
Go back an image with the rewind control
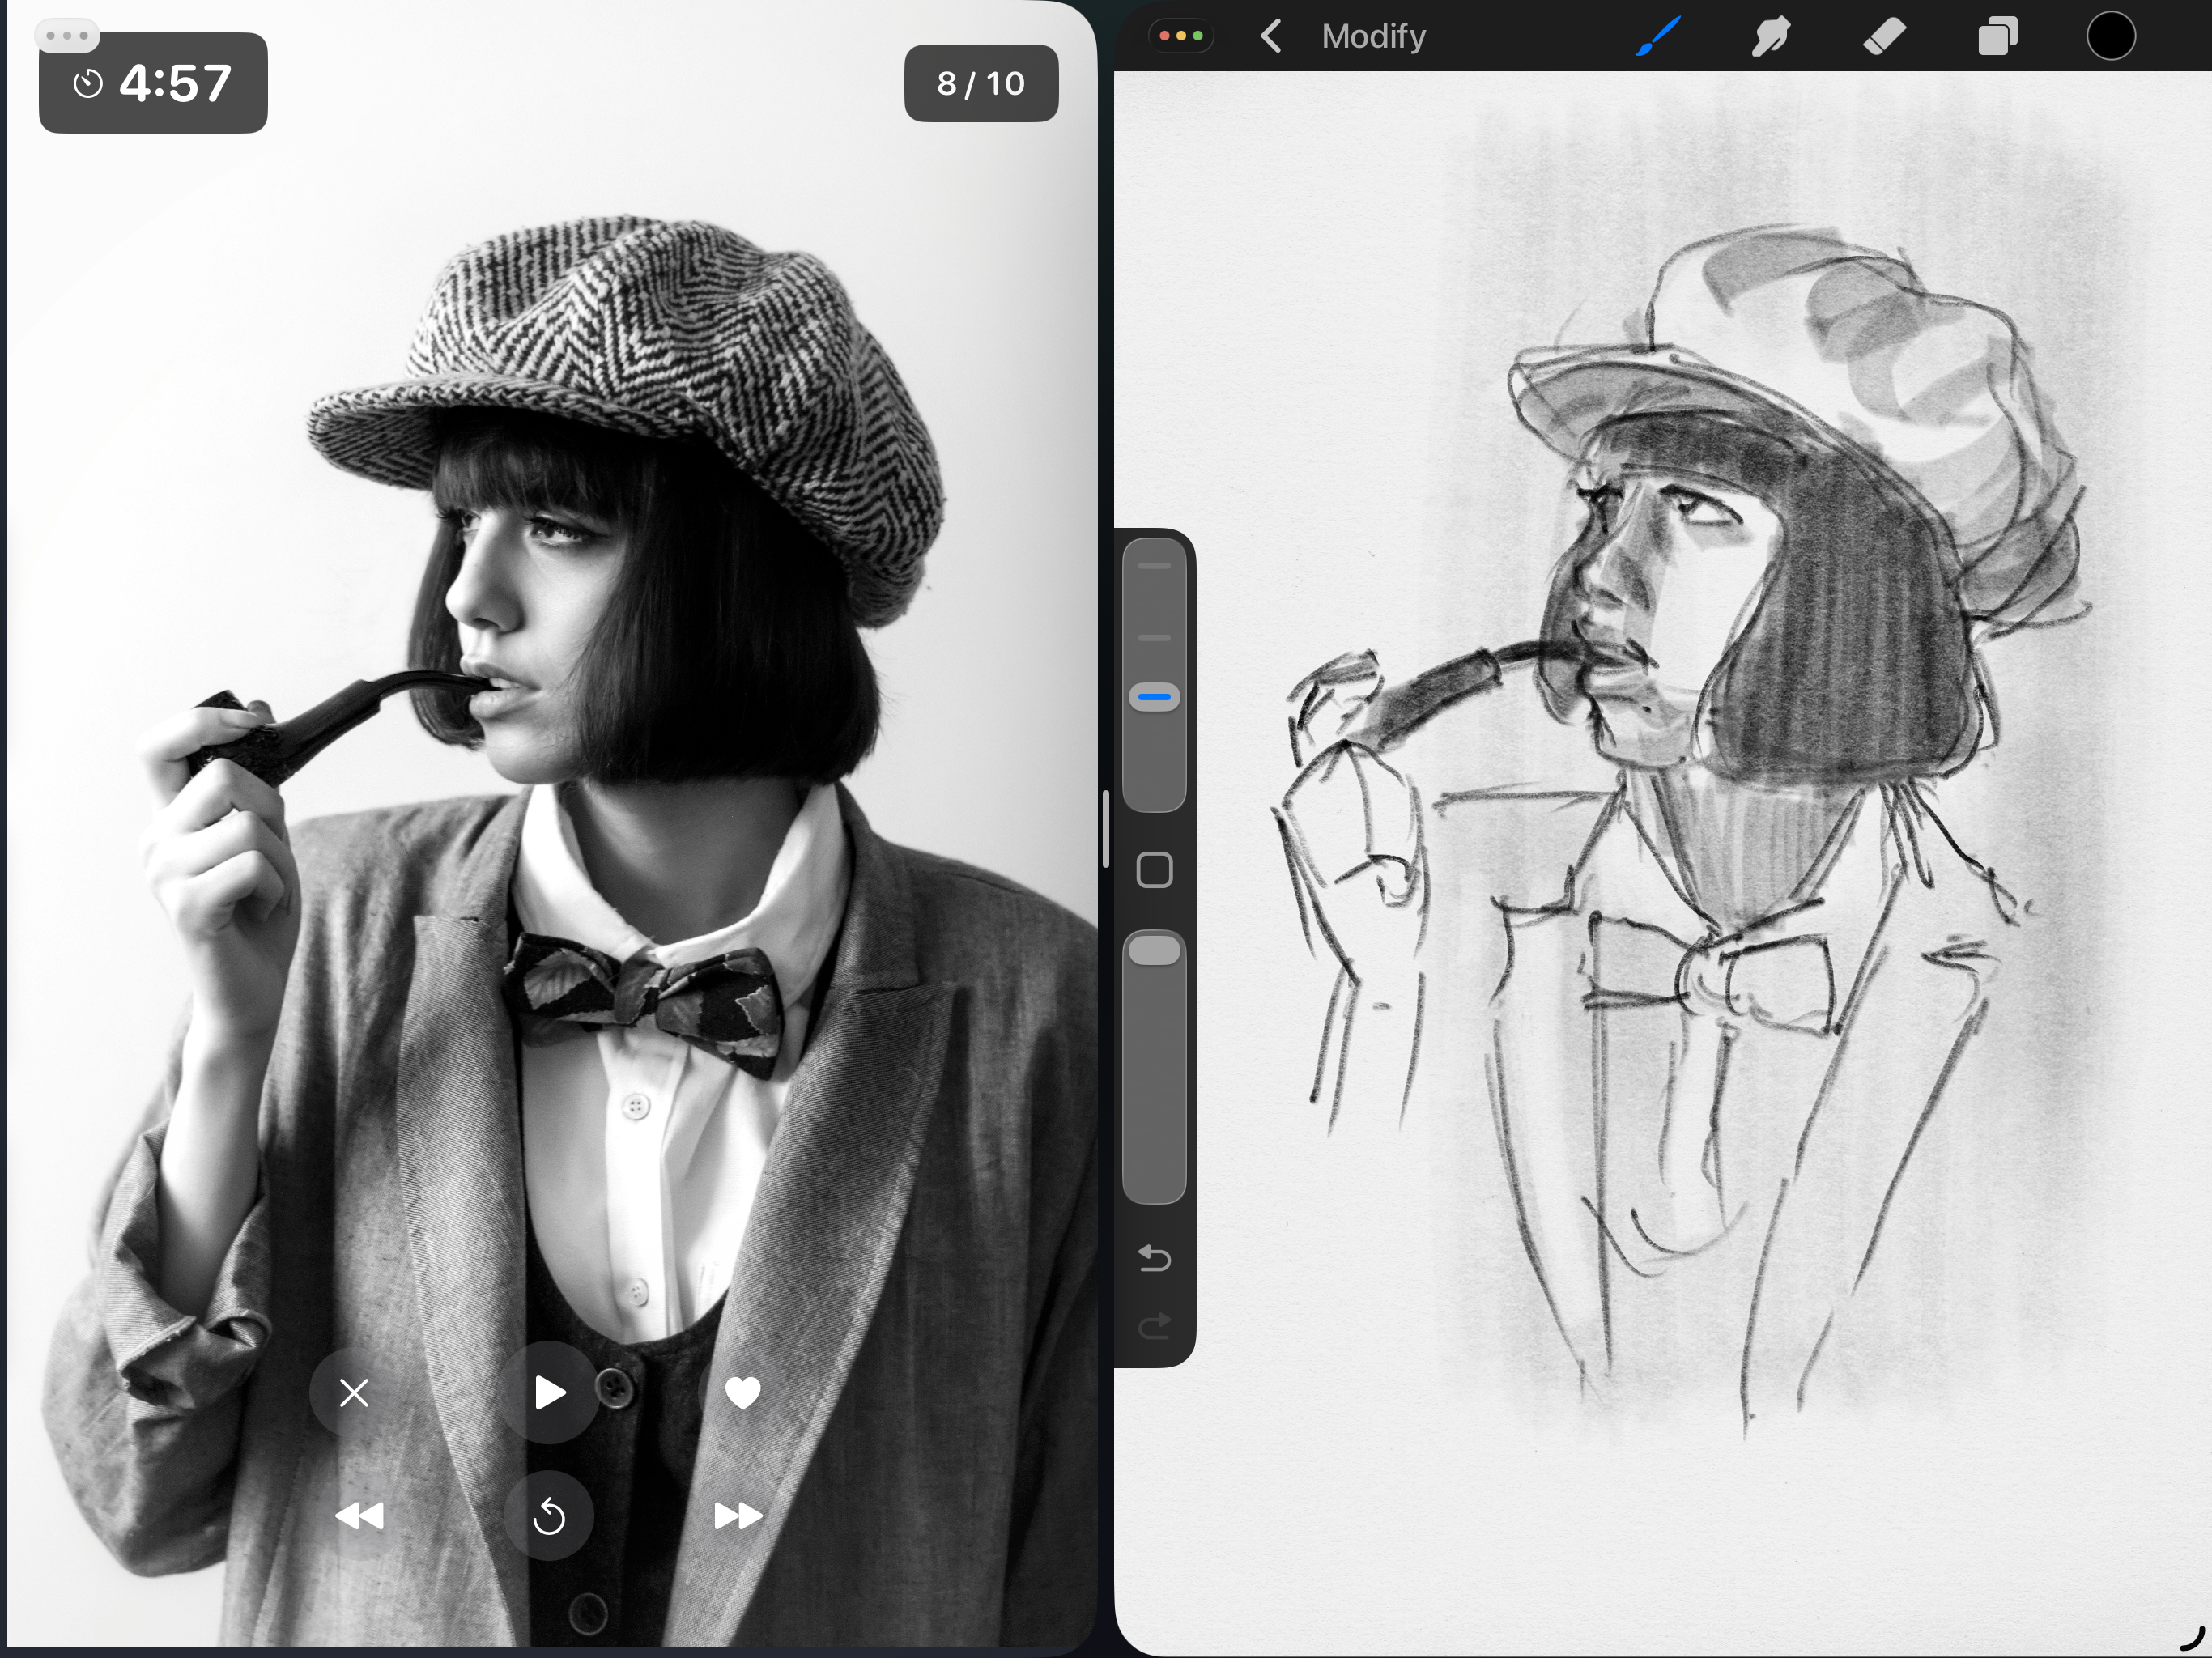360,1517
